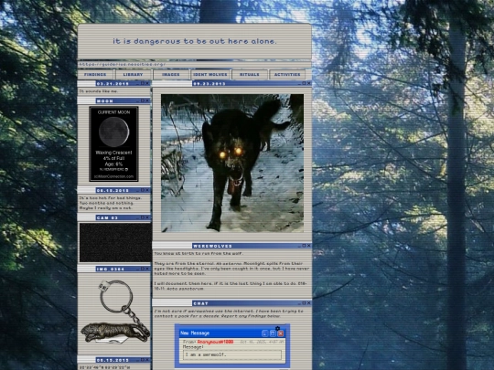Click the website URL address bar
The height and width of the screenshot is (370, 494).
click(x=194, y=64)
